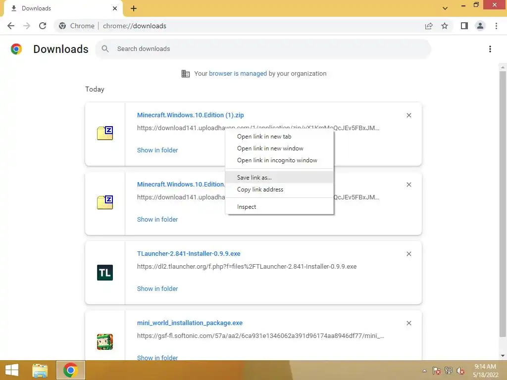Select Copy link address

click(279, 190)
